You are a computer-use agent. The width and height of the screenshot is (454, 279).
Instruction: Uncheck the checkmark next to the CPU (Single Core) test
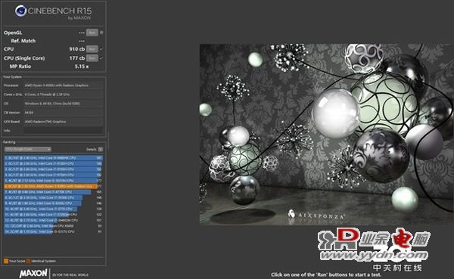101,58
